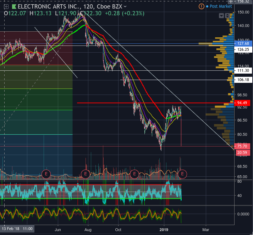Click the O122.07 open value in legend
The height and width of the screenshot is (235, 253).
pos(15,13)
